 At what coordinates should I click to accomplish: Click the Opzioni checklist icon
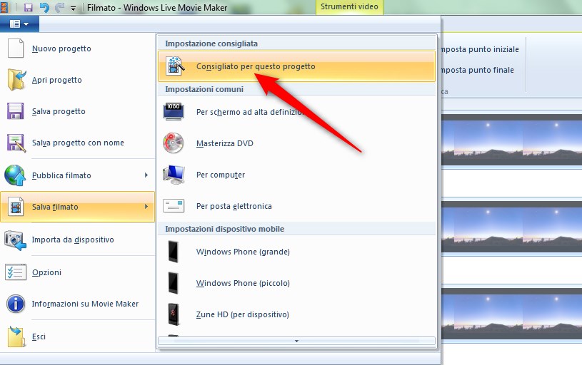pyautogui.click(x=16, y=272)
